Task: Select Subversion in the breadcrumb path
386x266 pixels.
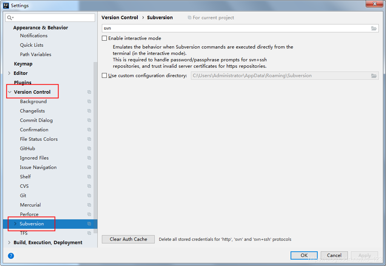Action: 160,17
